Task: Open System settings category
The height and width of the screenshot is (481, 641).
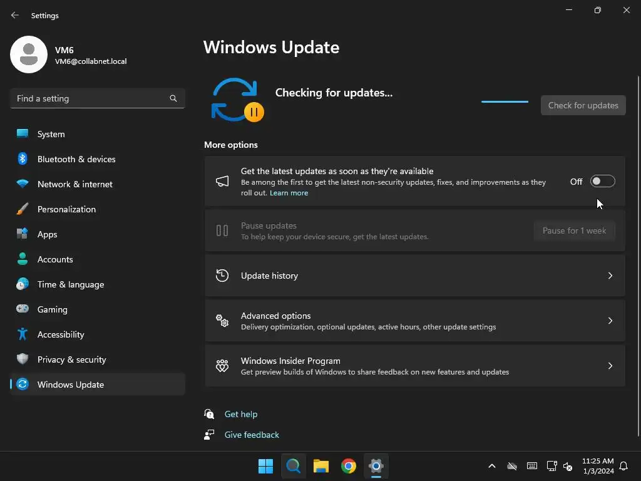Action: click(97, 134)
